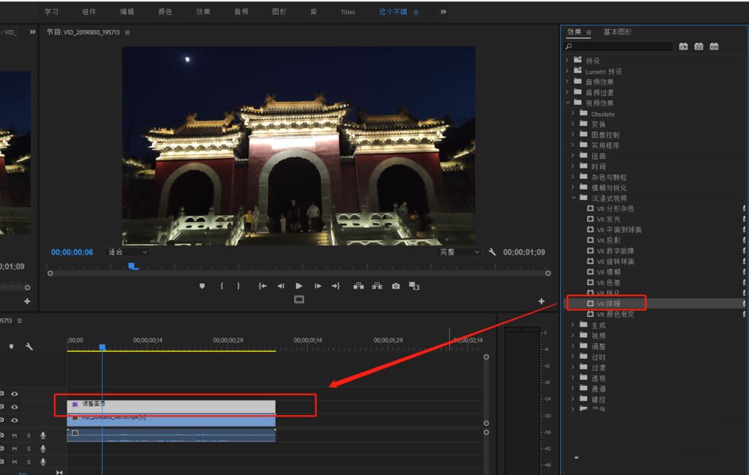
Task: Step forward one frame
Action: coord(318,285)
